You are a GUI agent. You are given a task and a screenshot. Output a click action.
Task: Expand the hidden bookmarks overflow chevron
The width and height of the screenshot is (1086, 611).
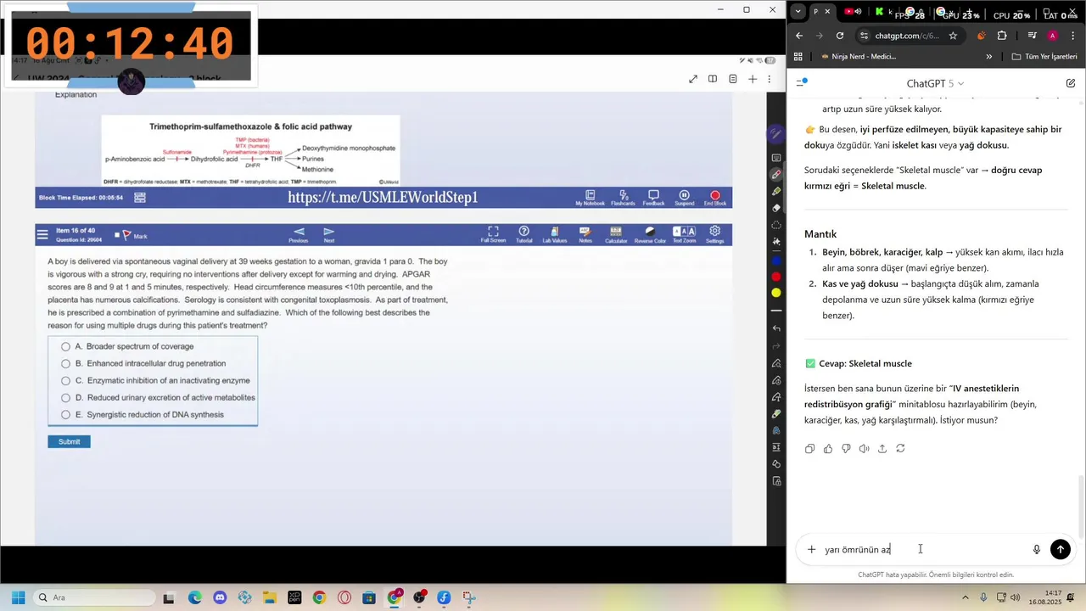click(x=988, y=57)
